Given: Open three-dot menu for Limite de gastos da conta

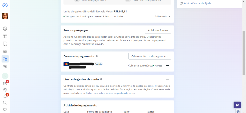Looking at the screenshot, I should [x=167, y=79].
